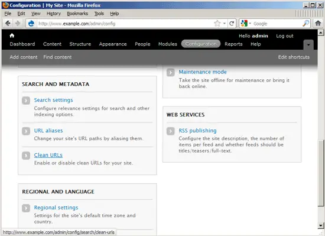Click the Search and Metadata heading
325x236 pixels.
(56, 84)
